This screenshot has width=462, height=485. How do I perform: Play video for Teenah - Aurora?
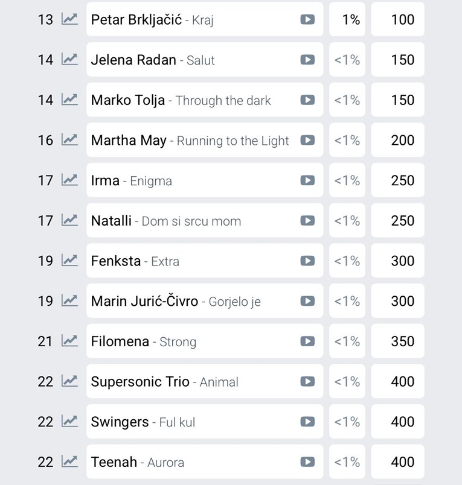[x=307, y=462]
